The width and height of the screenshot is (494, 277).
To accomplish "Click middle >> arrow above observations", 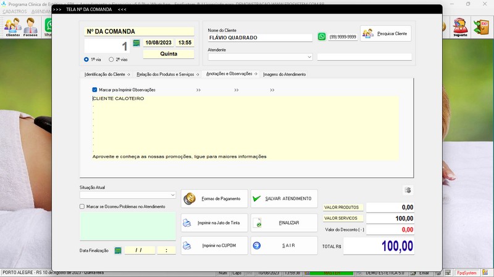I will point(237,90).
